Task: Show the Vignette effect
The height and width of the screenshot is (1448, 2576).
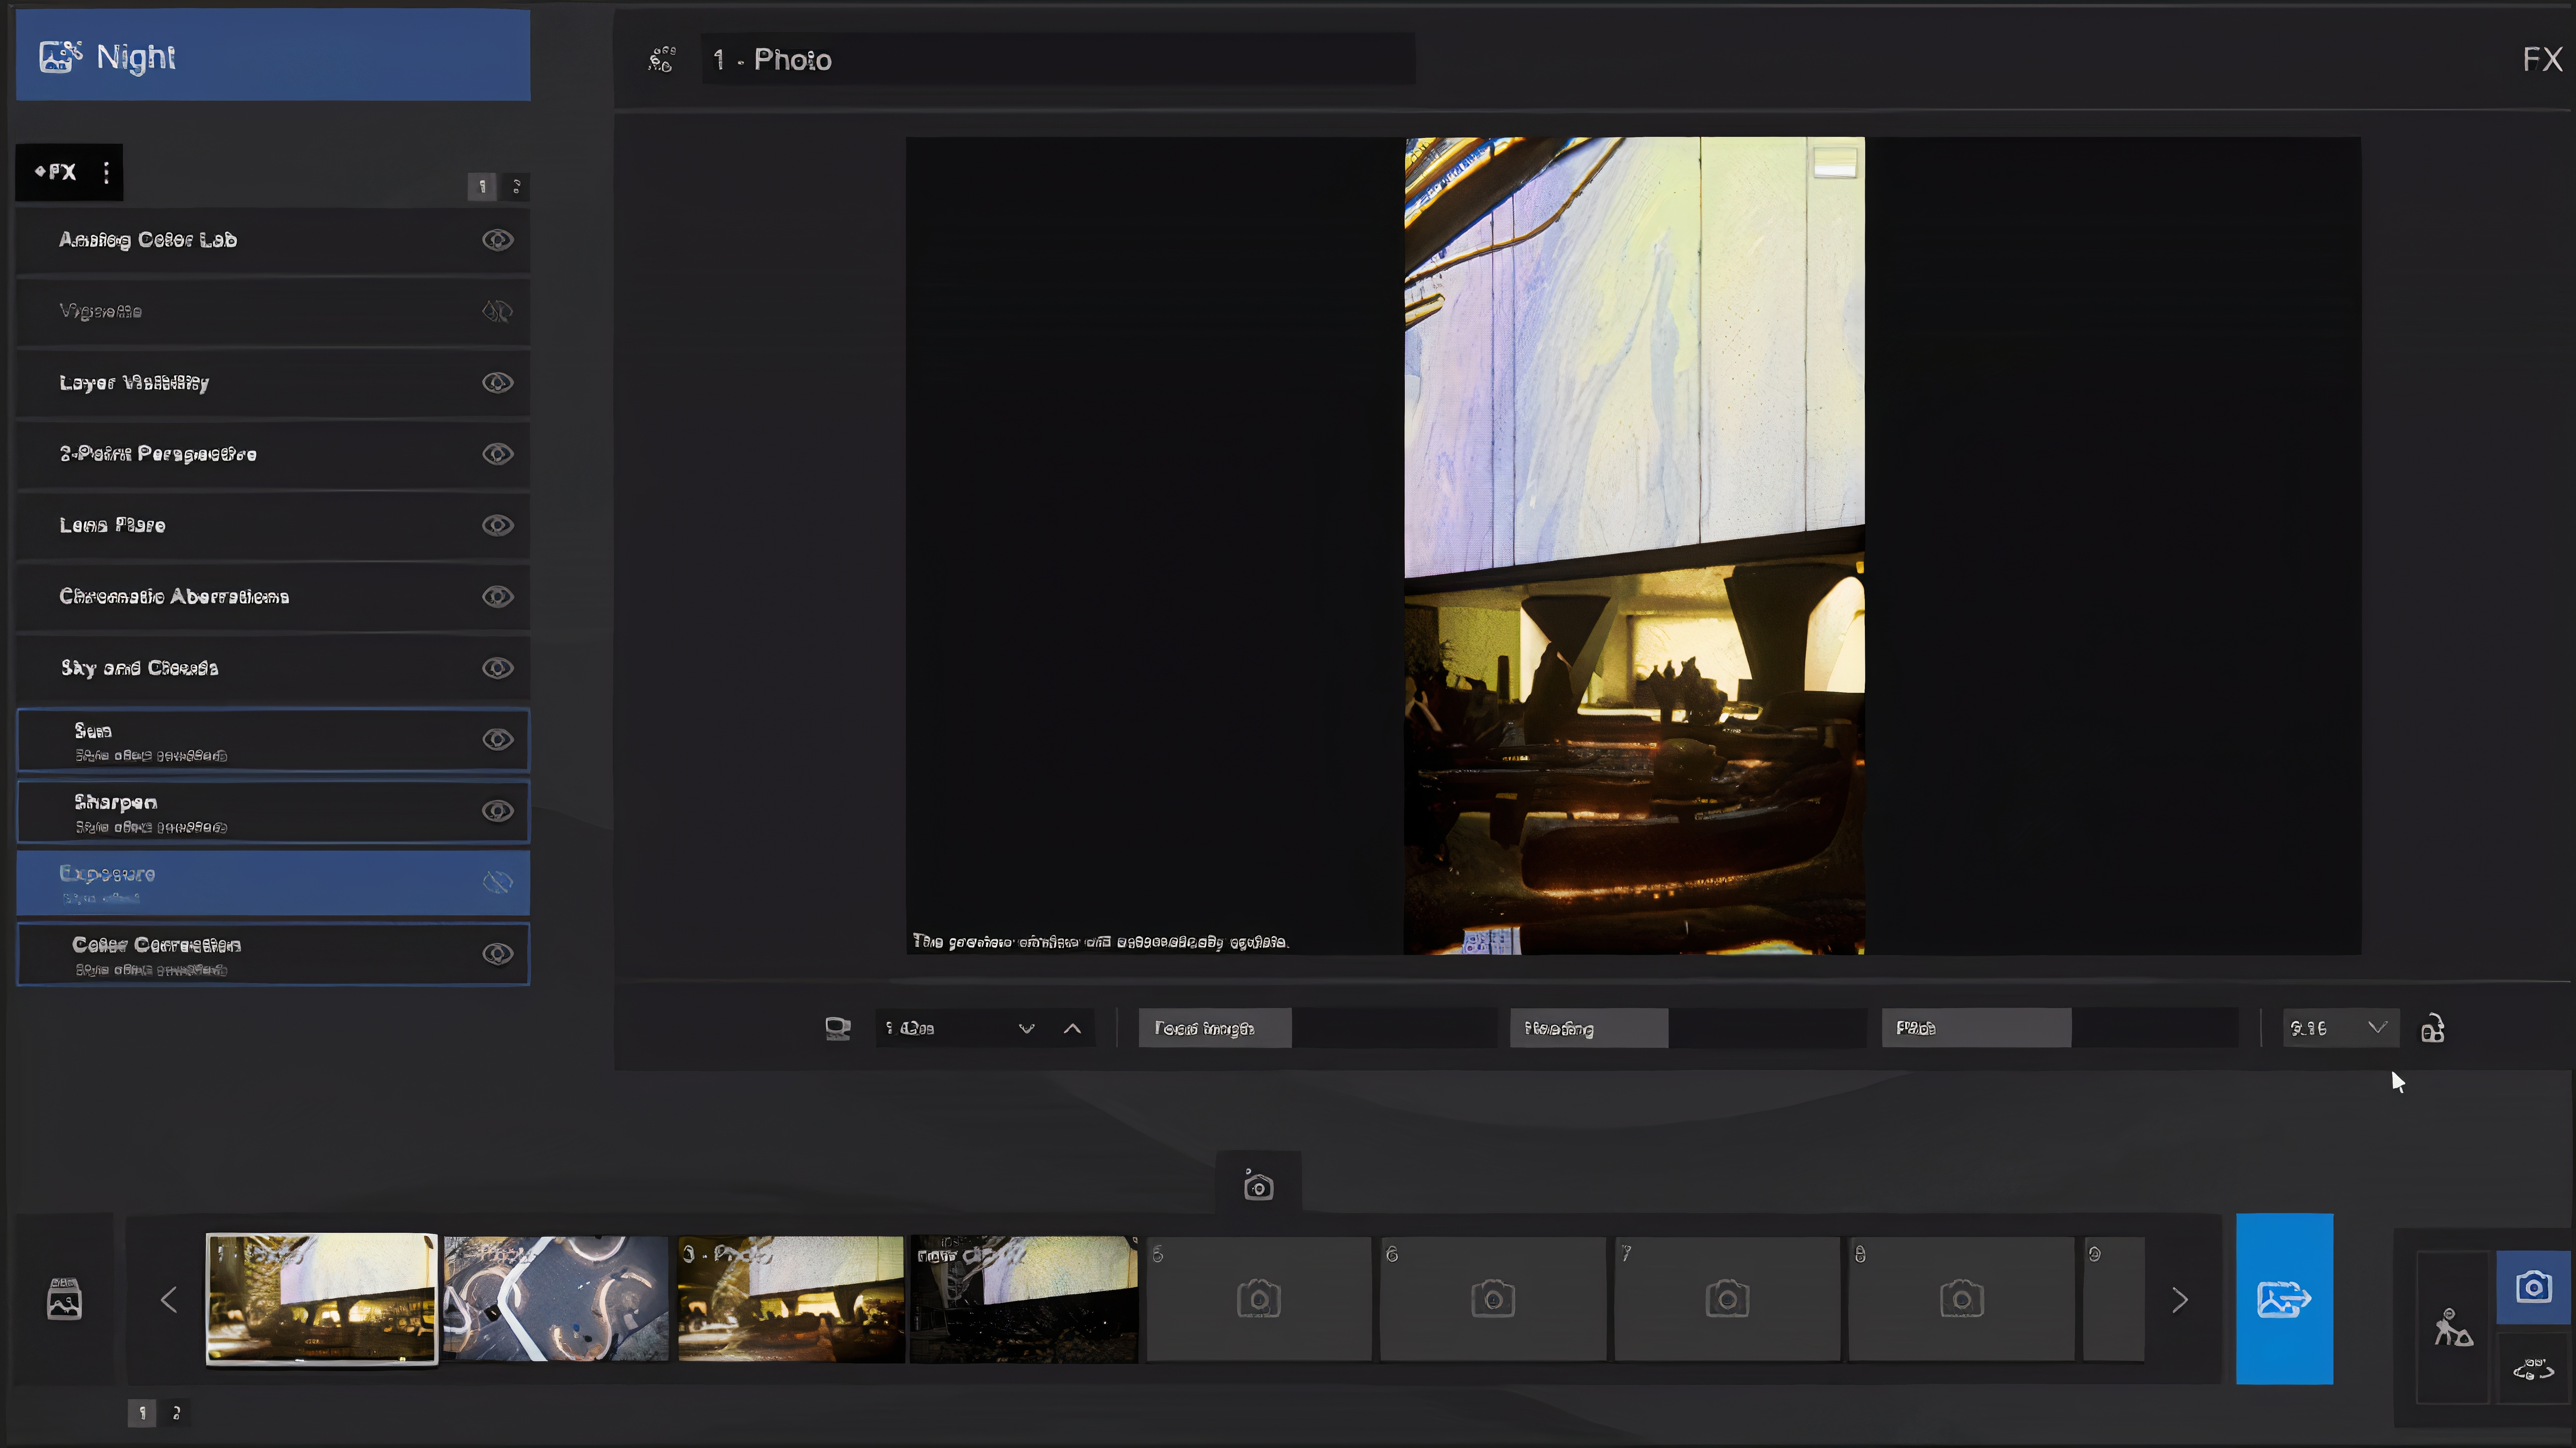Action: (498, 311)
